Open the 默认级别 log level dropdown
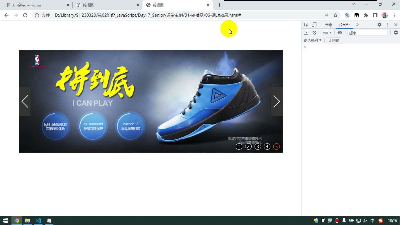 [x=313, y=40]
